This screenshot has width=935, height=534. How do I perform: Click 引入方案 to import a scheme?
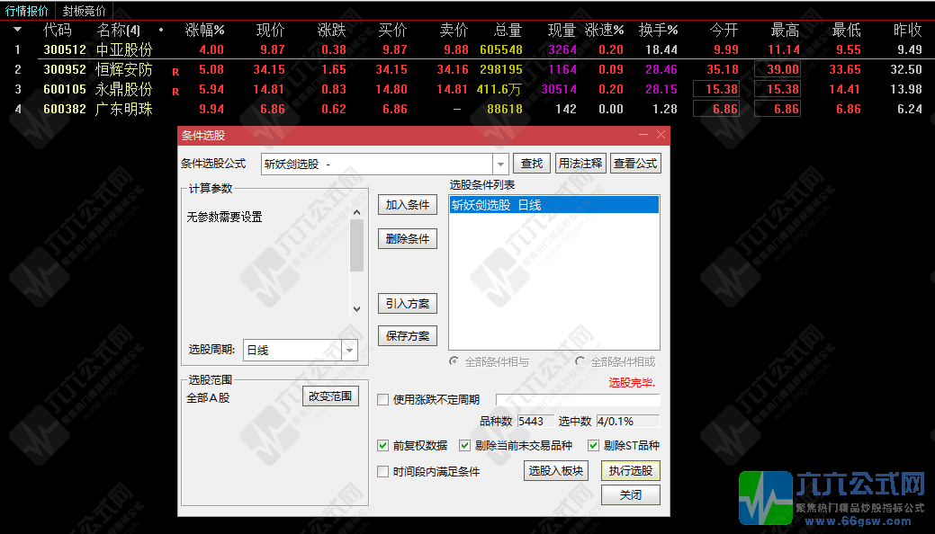pos(407,303)
